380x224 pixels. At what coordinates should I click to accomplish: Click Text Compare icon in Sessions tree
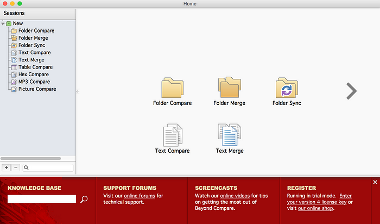(x=14, y=53)
